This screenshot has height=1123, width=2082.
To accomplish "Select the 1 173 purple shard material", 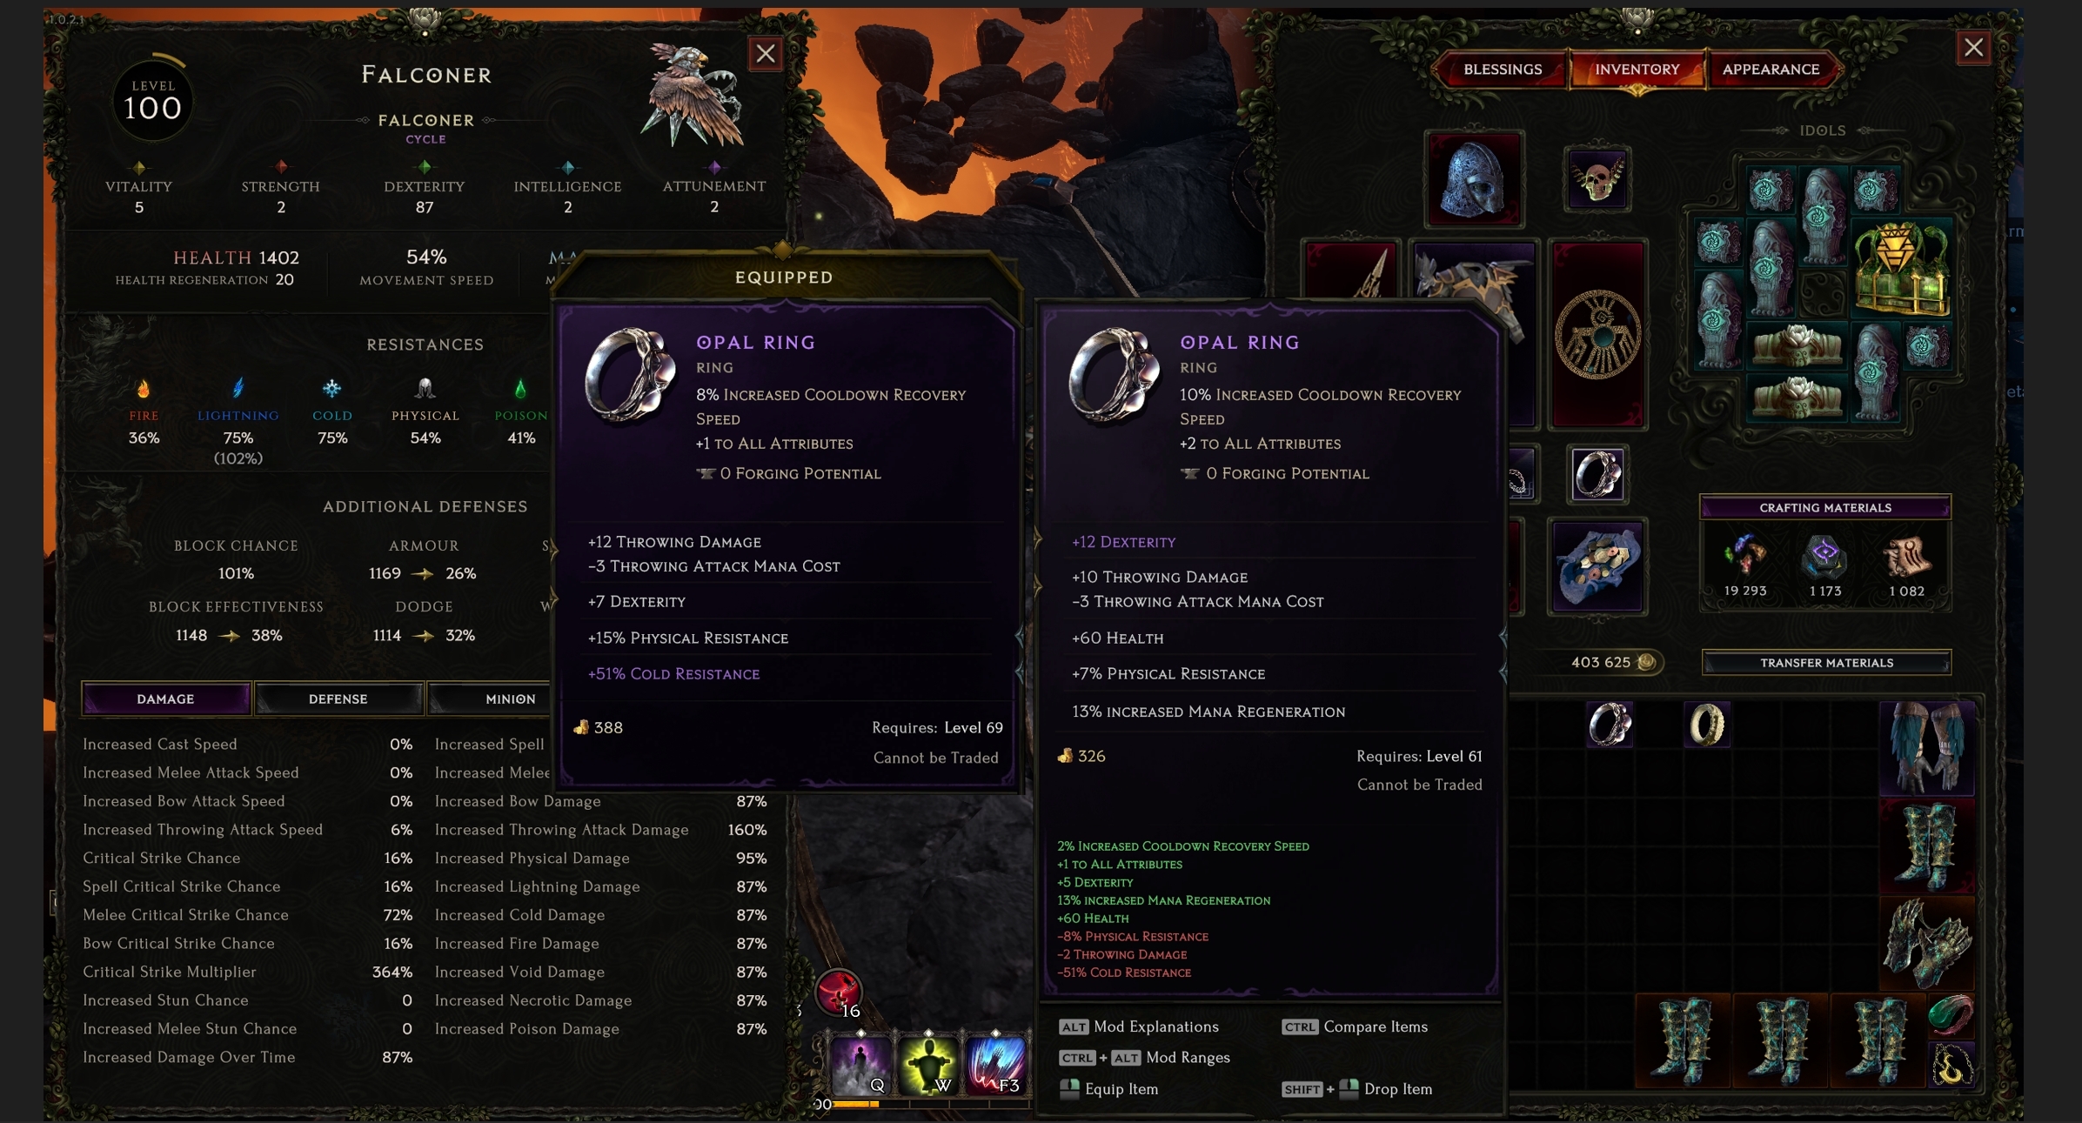I will [x=1824, y=566].
